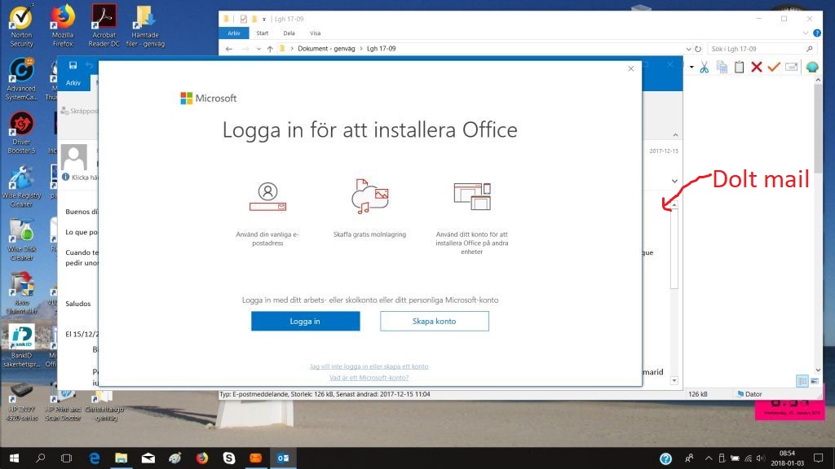Open the taskbar clock and date
The width and height of the screenshot is (835, 469).
pyautogui.click(x=787, y=458)
